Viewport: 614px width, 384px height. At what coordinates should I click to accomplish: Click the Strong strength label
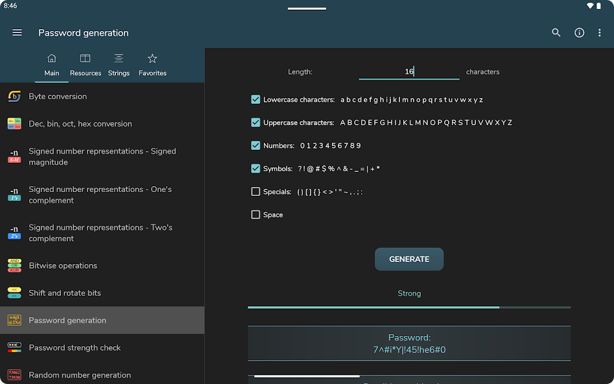(409, 293)
